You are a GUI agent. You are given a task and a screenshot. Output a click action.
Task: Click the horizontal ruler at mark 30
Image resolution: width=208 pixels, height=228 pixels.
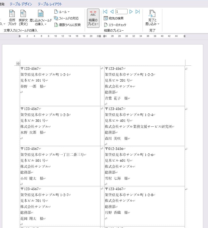[x=127, y=36]
